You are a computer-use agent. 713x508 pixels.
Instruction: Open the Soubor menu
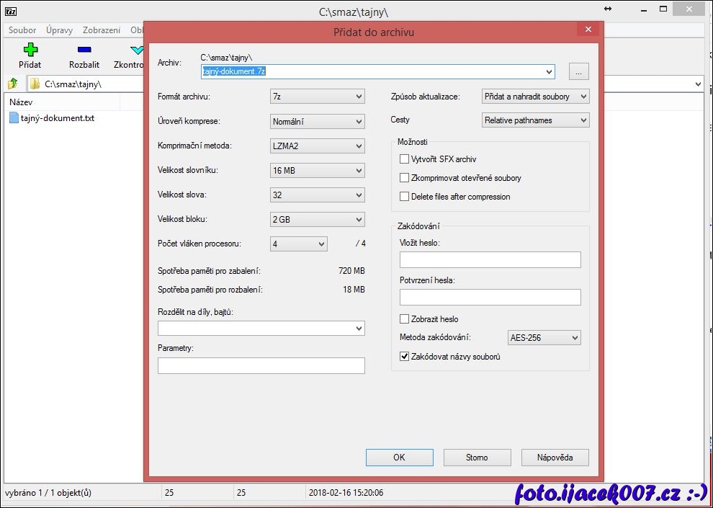click(x=22, y=30)
